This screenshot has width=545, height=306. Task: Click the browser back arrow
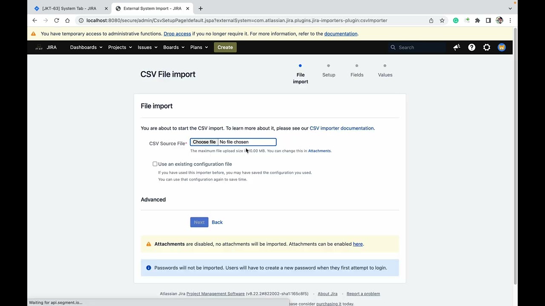pyautogui.click(x=35, y=20)
